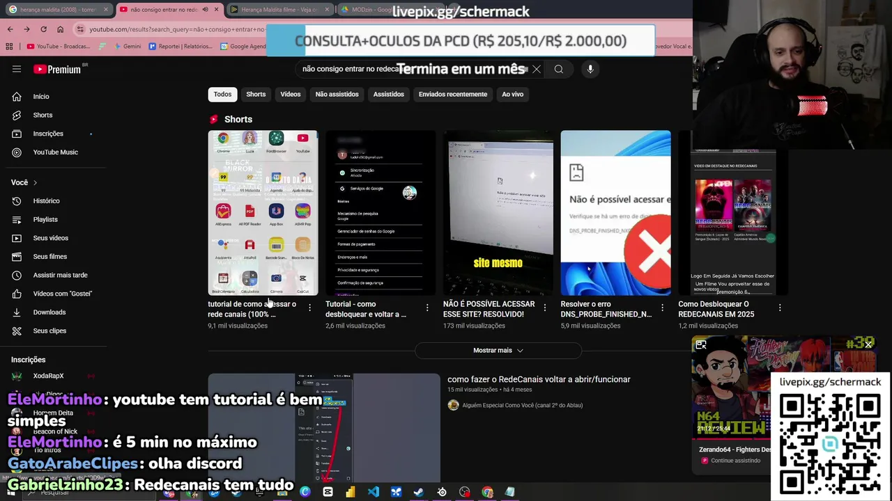Expand the Você section chevron

tap(35, 182)
